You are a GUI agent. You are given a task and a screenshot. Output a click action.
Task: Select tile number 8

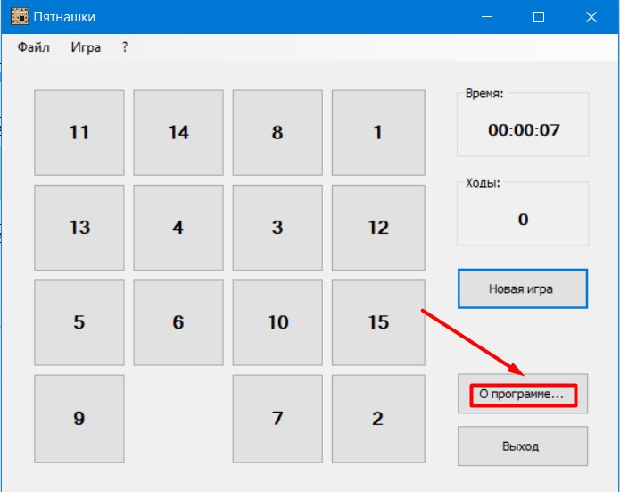click(277, 132)
